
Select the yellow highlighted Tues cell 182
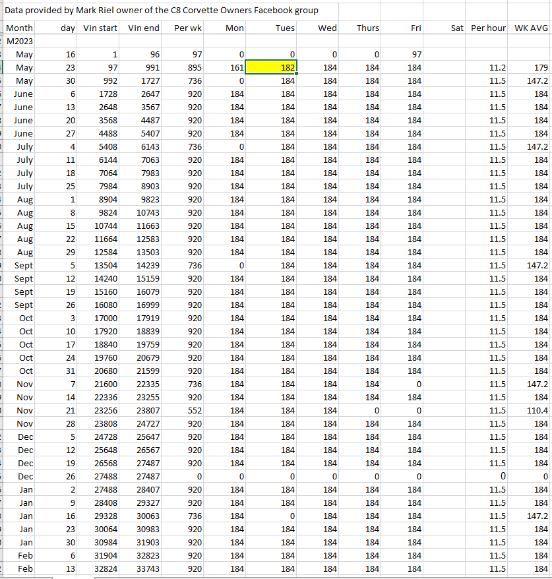[x=271, y=67]
